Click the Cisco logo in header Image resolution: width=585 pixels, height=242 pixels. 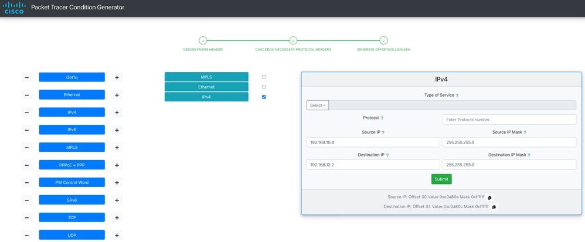[x=14, y=8]
